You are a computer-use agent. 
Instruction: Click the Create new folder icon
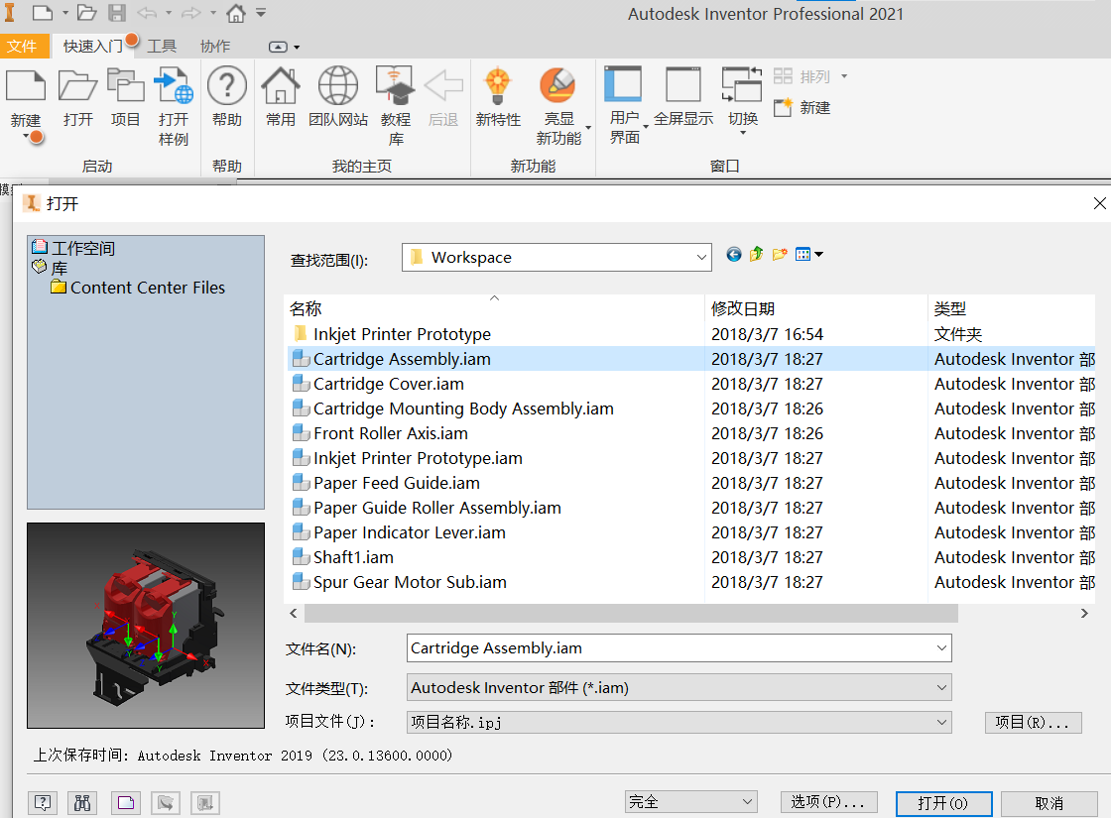pyautogui.click(x=780, y=254)
